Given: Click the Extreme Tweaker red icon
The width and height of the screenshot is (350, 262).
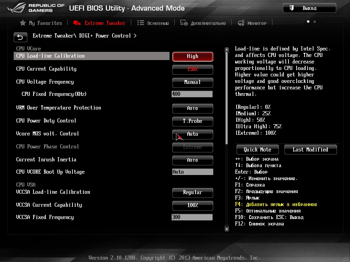Looking at the screenshot, I should click(x=77, y=23).
